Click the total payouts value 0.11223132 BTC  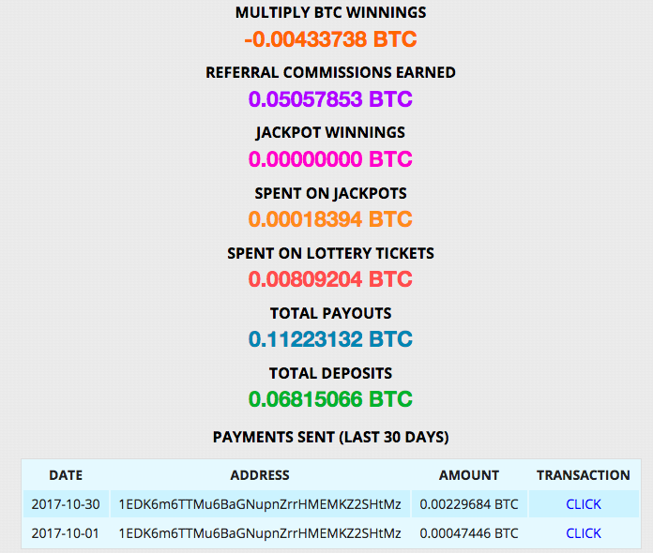point(330,339)
